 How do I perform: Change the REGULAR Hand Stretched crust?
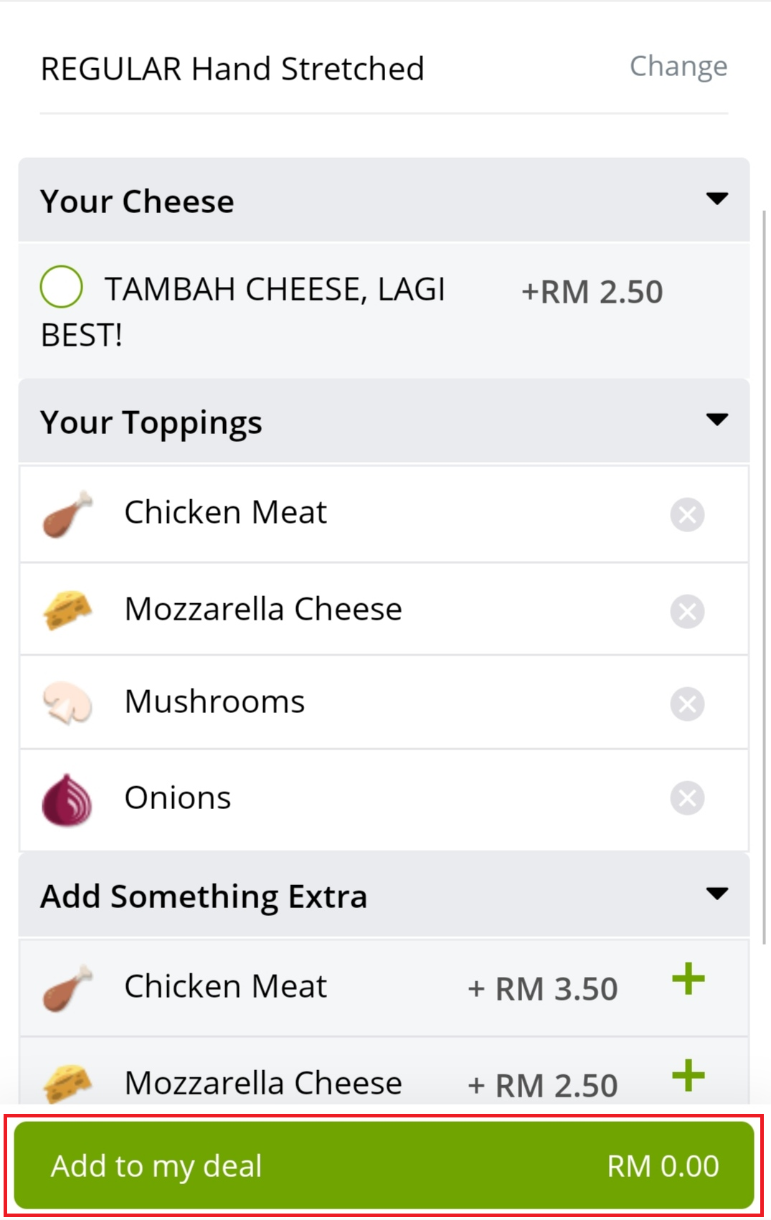pos(678,67)
